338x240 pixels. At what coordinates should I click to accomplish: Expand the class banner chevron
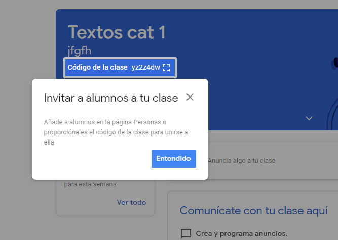pos(309,118)
